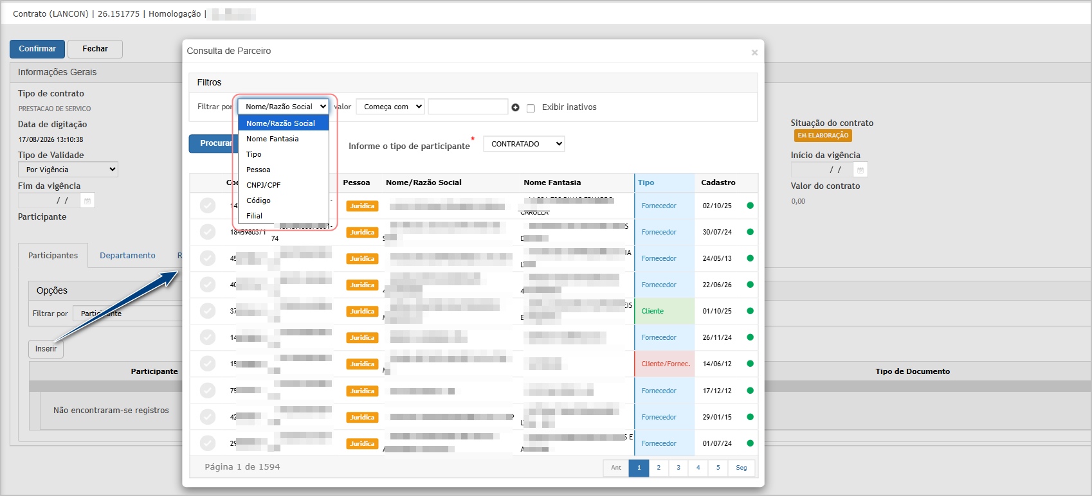
Task: Select the partner row dated 02/10/25
Action: [x=208, y=206]
